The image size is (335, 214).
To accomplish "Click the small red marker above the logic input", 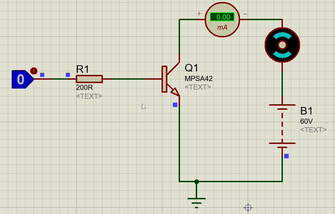I will 33,70.
